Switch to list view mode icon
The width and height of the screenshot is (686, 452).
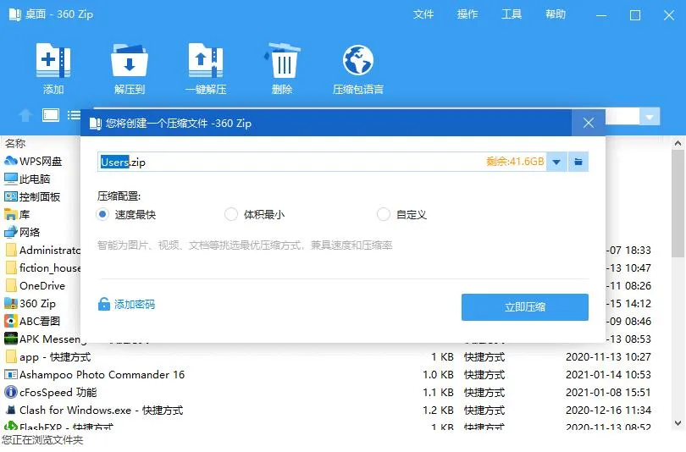coord(74,115)
